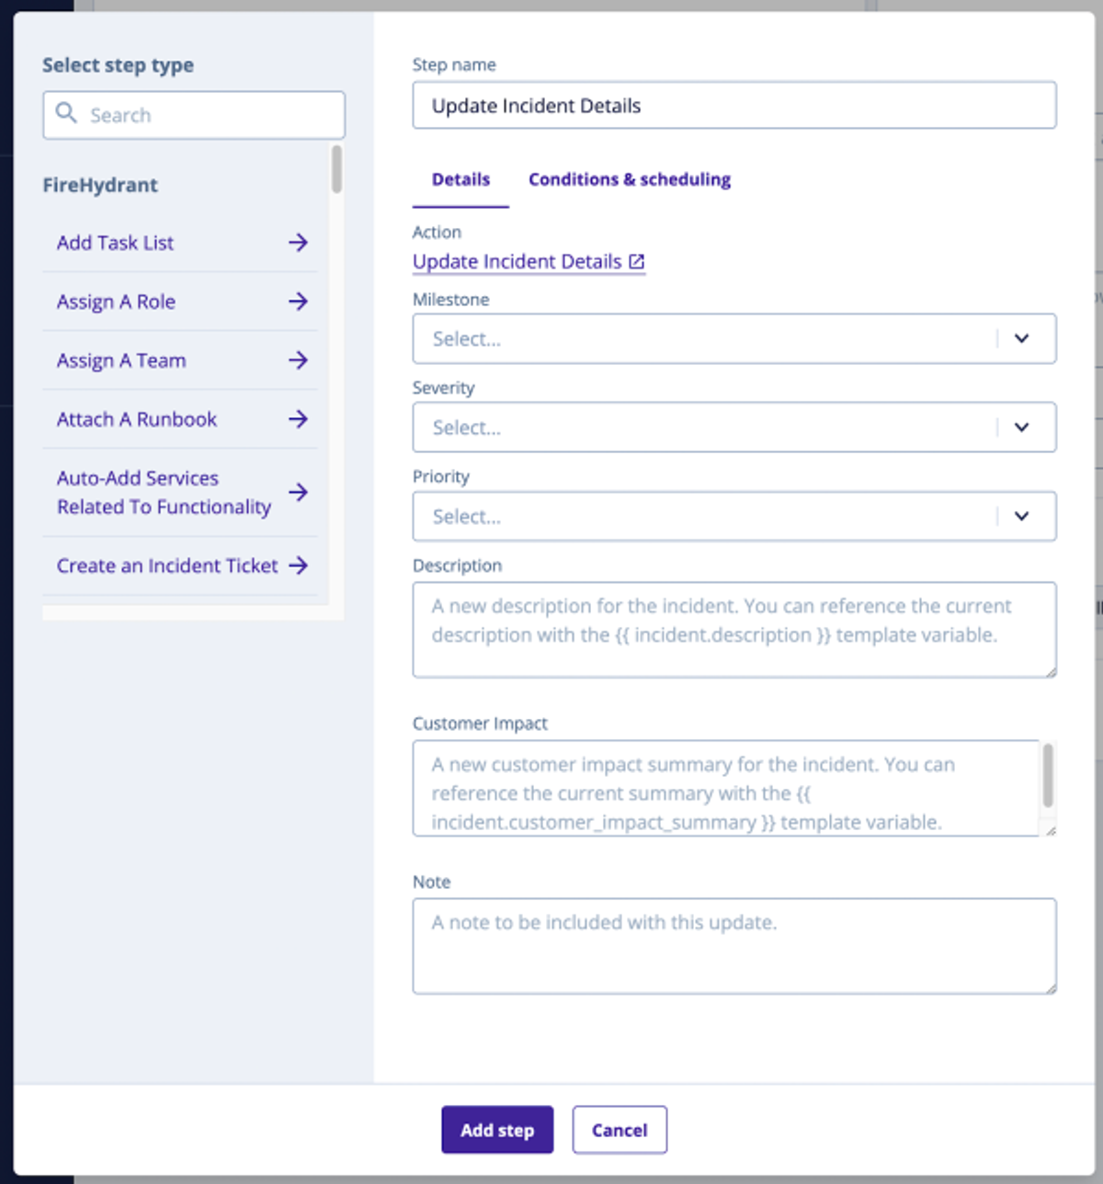Click the magnifier icon in the search box
Image resolution: width=1103 pixels, height=1184 pixels.
click(66, 113)
